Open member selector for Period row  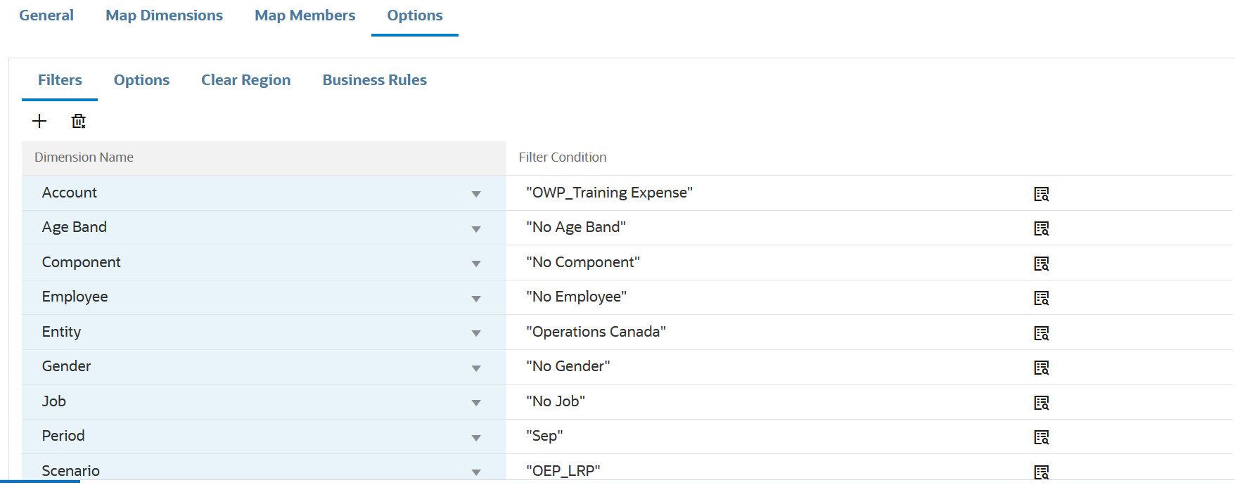(1041, 437)
